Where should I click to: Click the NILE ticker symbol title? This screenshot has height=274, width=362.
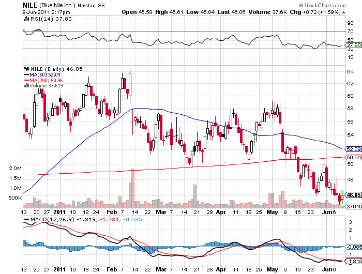point(30,5)
